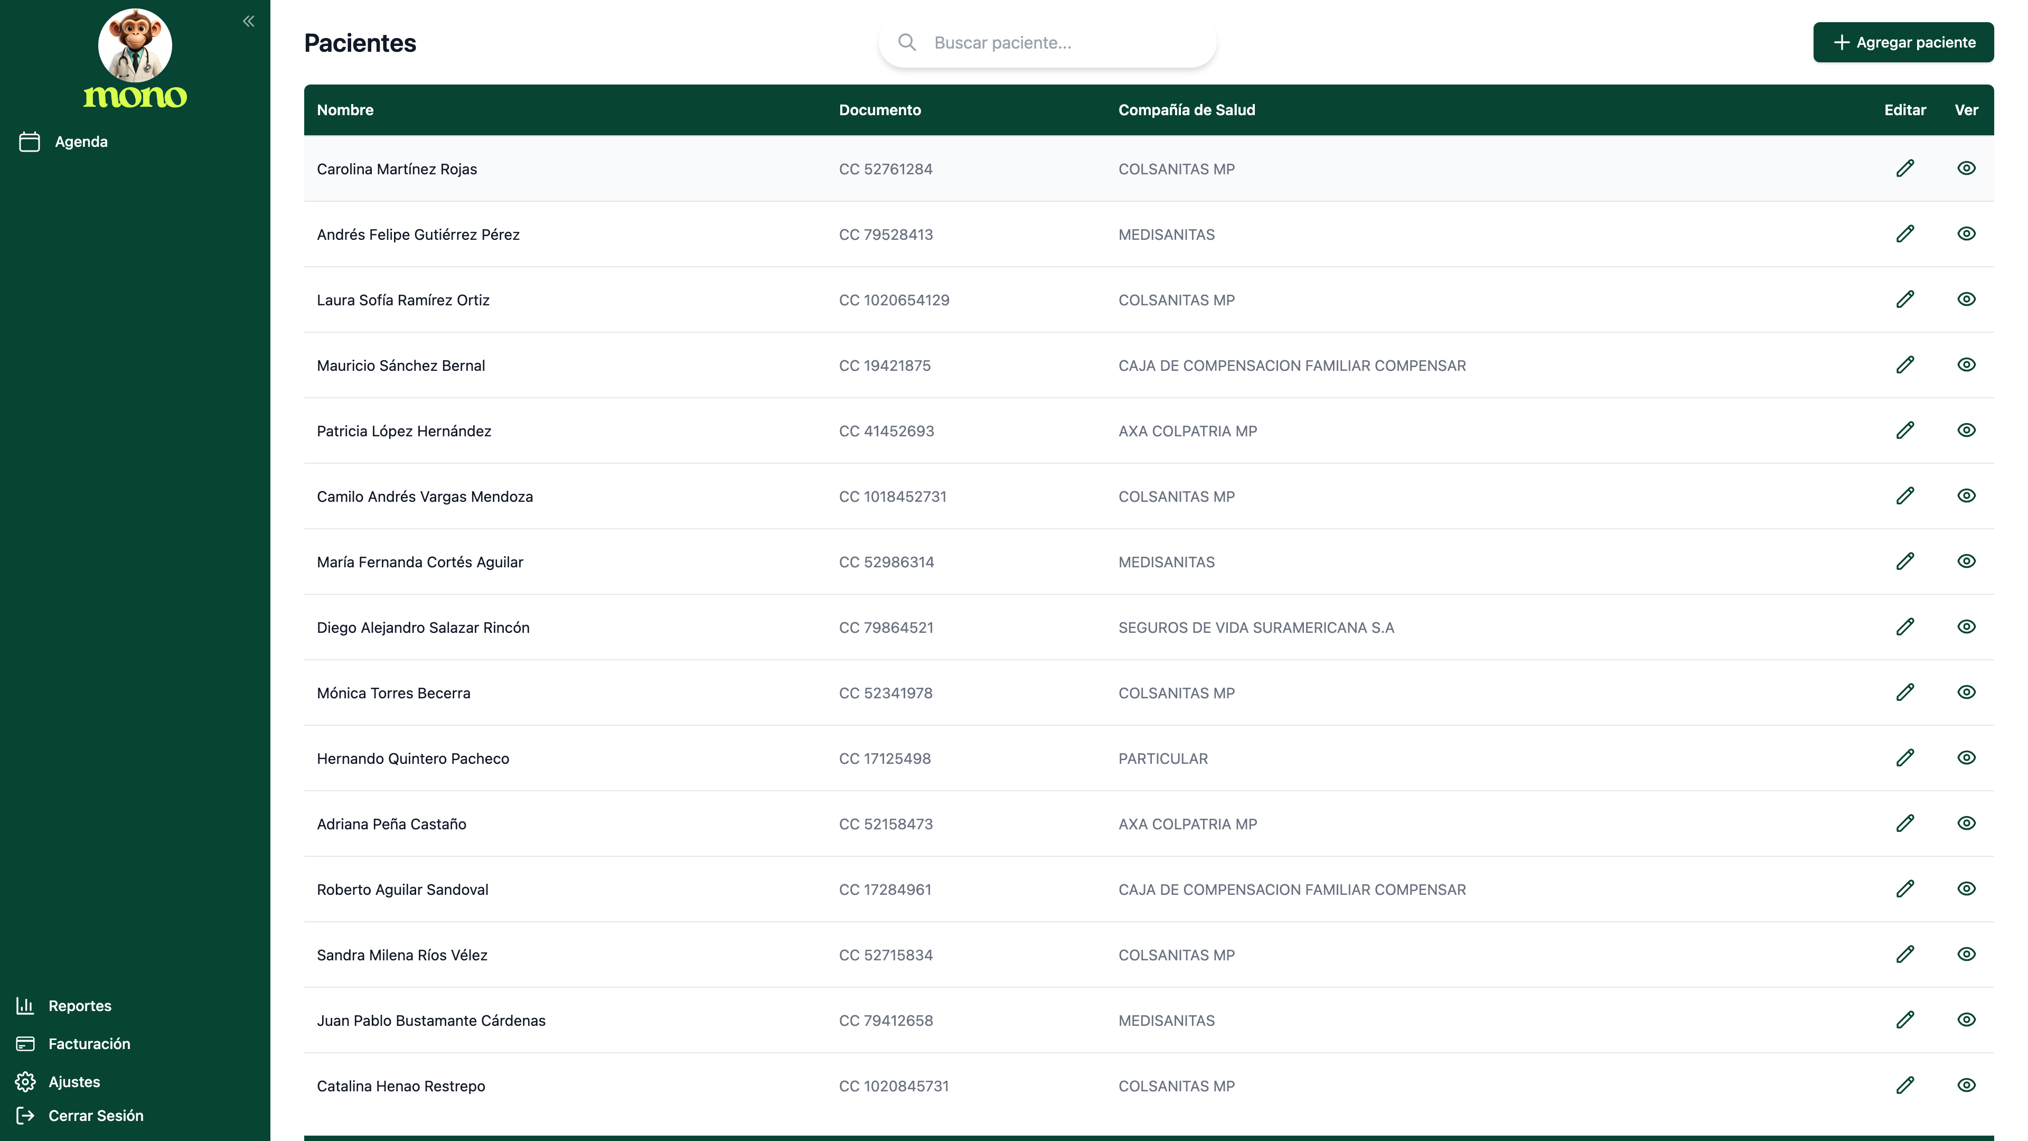The width and height of the screenshot is (2028, 1141).
Task: Edit Diego Alejandro Salazar Rincón record
Action: 1904,627
